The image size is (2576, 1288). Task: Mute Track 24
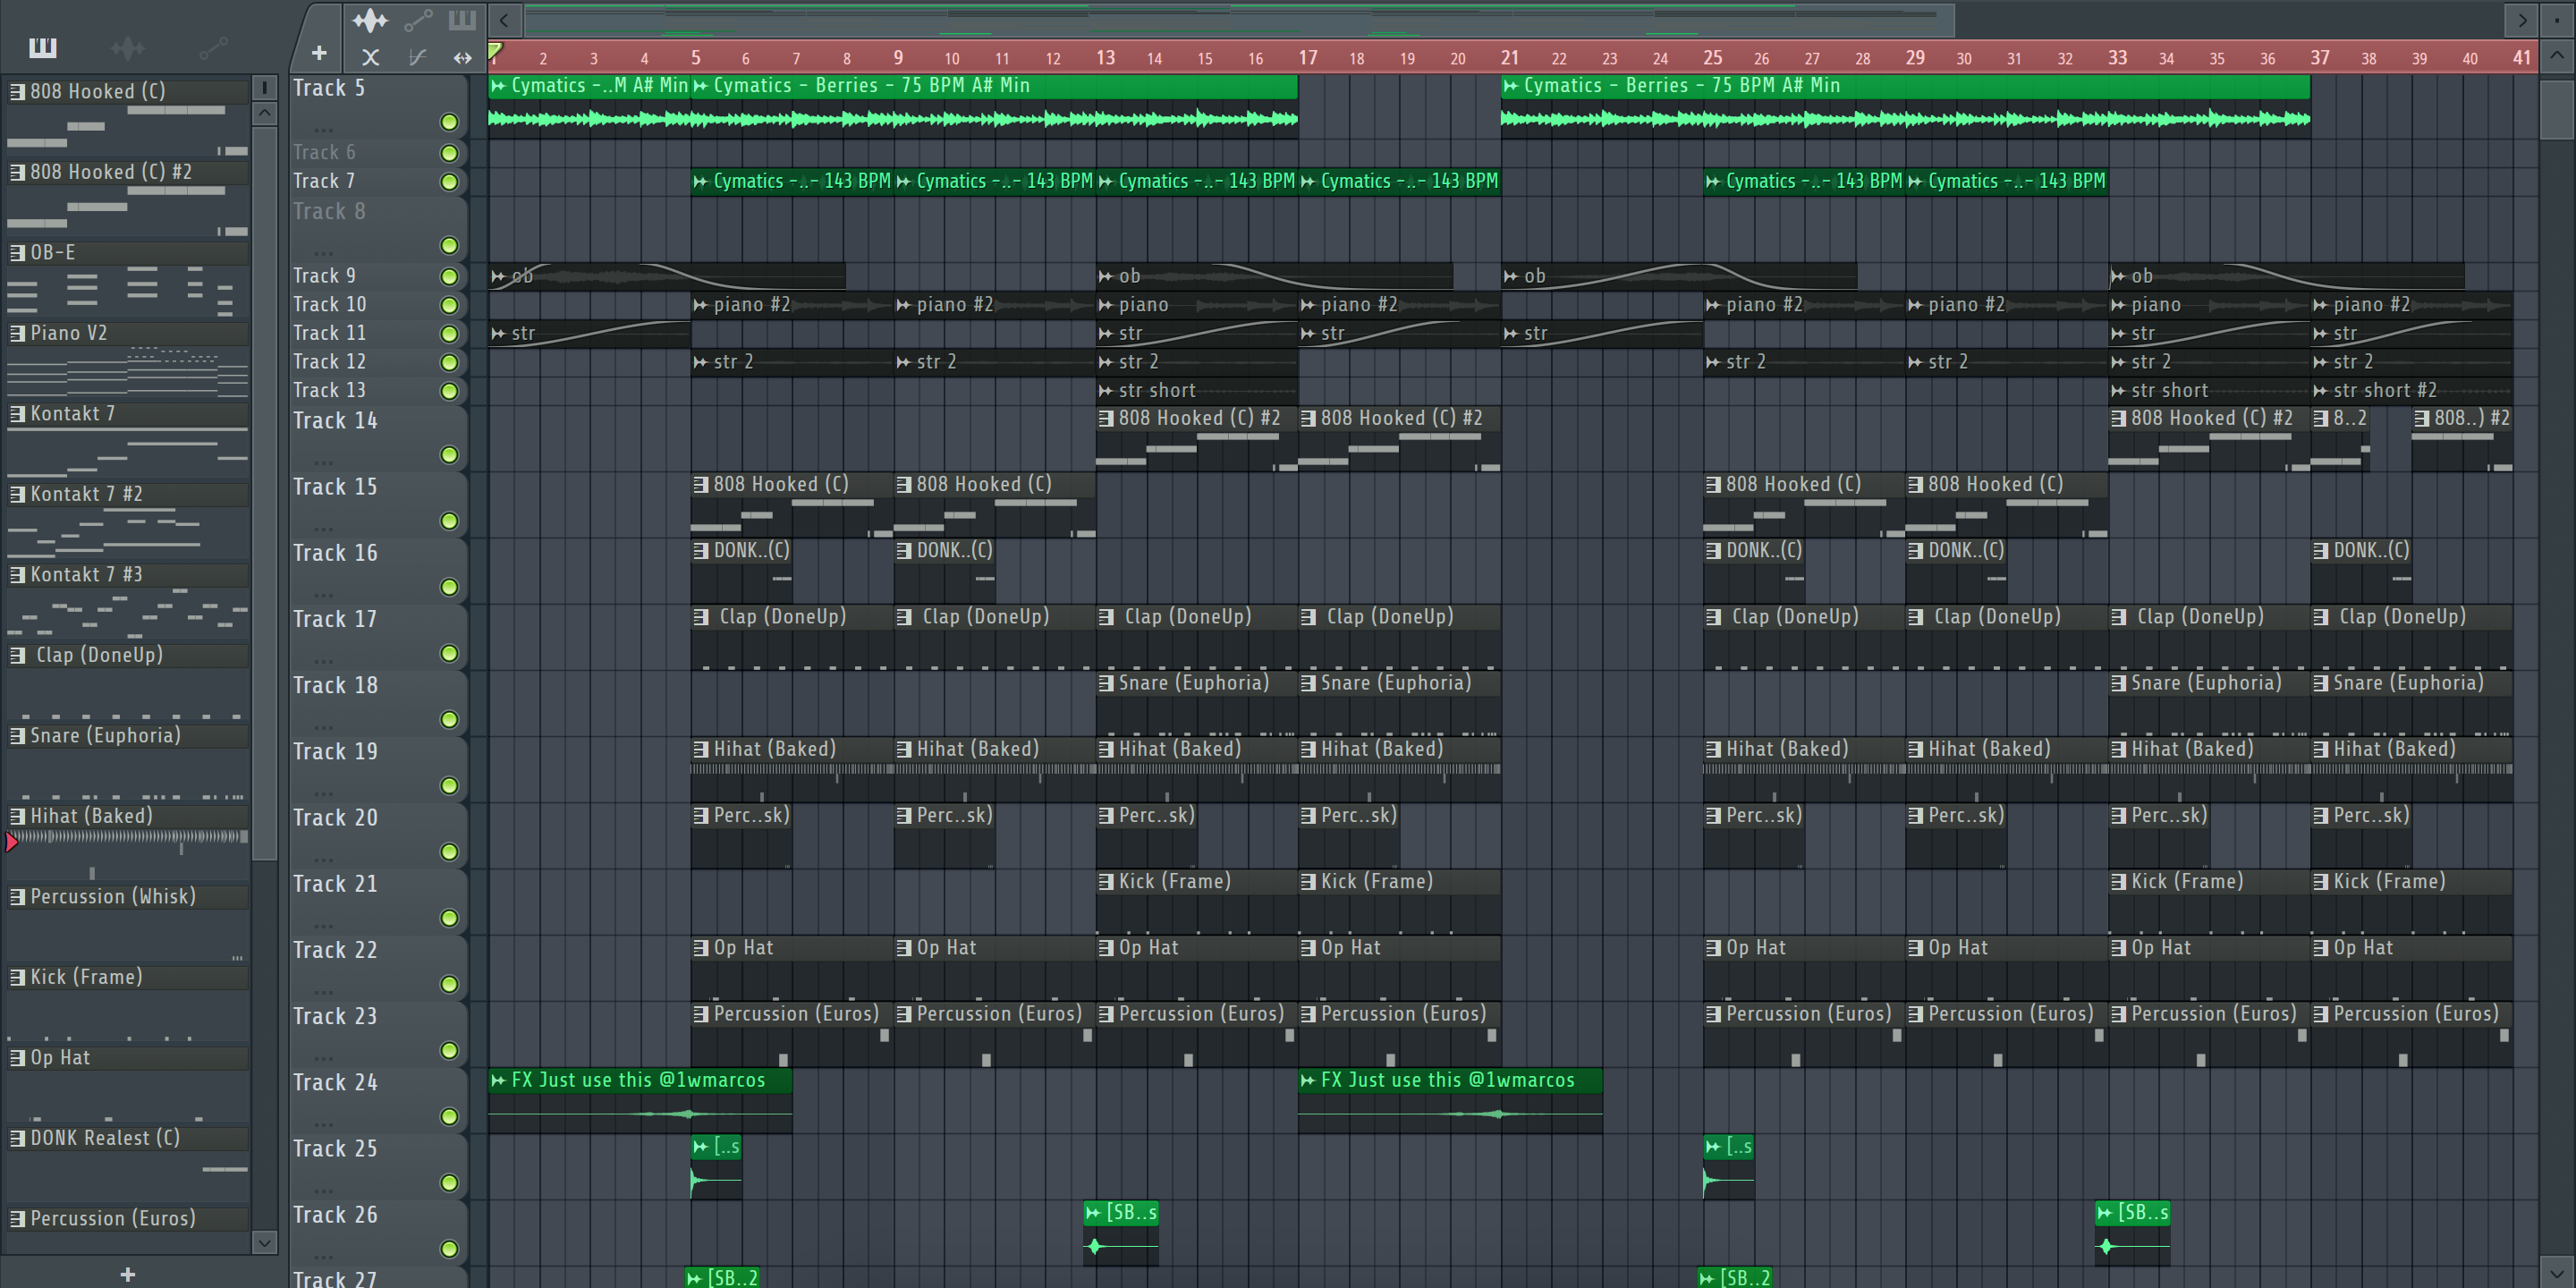[x=449, y=1117]
